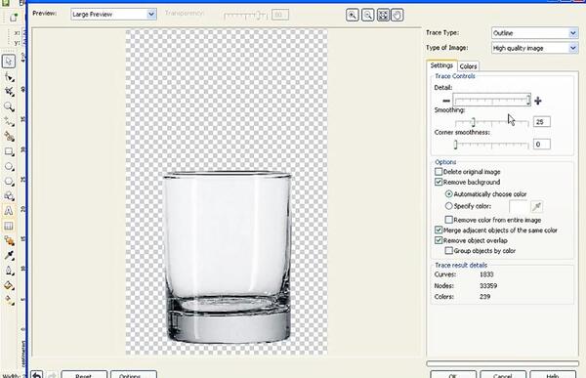This screenshot has width=586, height=378.
Task: Open Help for PowerTRACE
Action: pyautogui.click(x=553, y=374)
